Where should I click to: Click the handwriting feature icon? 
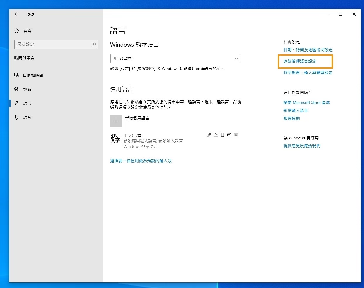229,135
